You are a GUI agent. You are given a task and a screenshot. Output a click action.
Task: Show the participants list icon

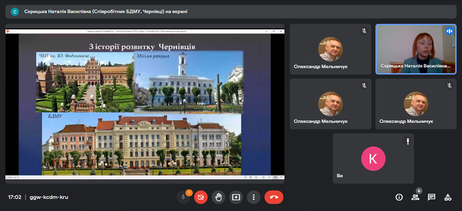(415, 198)
